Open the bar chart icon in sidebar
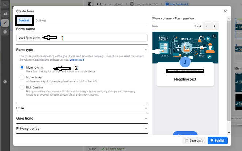Screen dimensions: 242x151 pyautogui.click(x=5, y=14)
